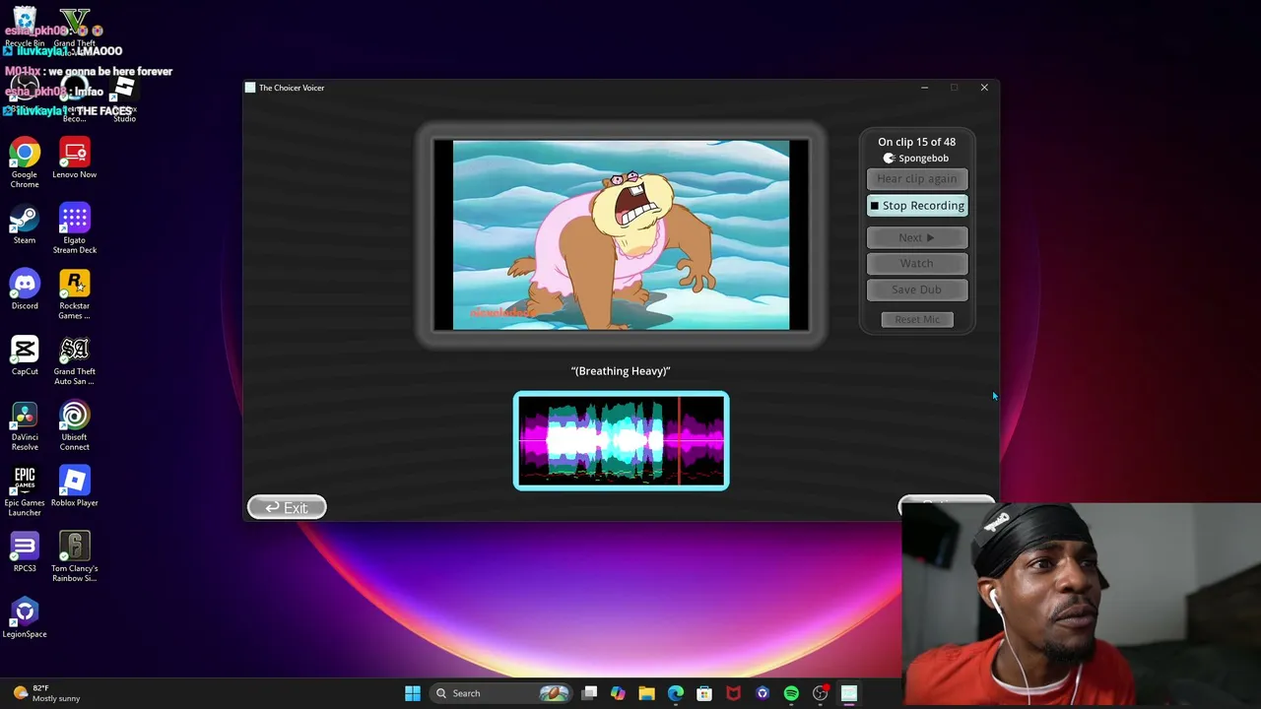Open the CapCut desktop shortcut

tap(25, 355)
